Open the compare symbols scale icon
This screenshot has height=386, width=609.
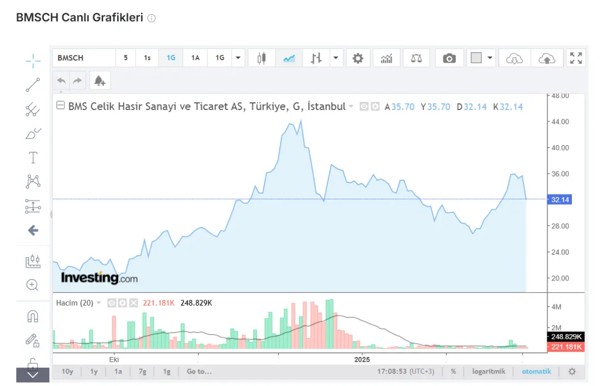tap(416, 58)
